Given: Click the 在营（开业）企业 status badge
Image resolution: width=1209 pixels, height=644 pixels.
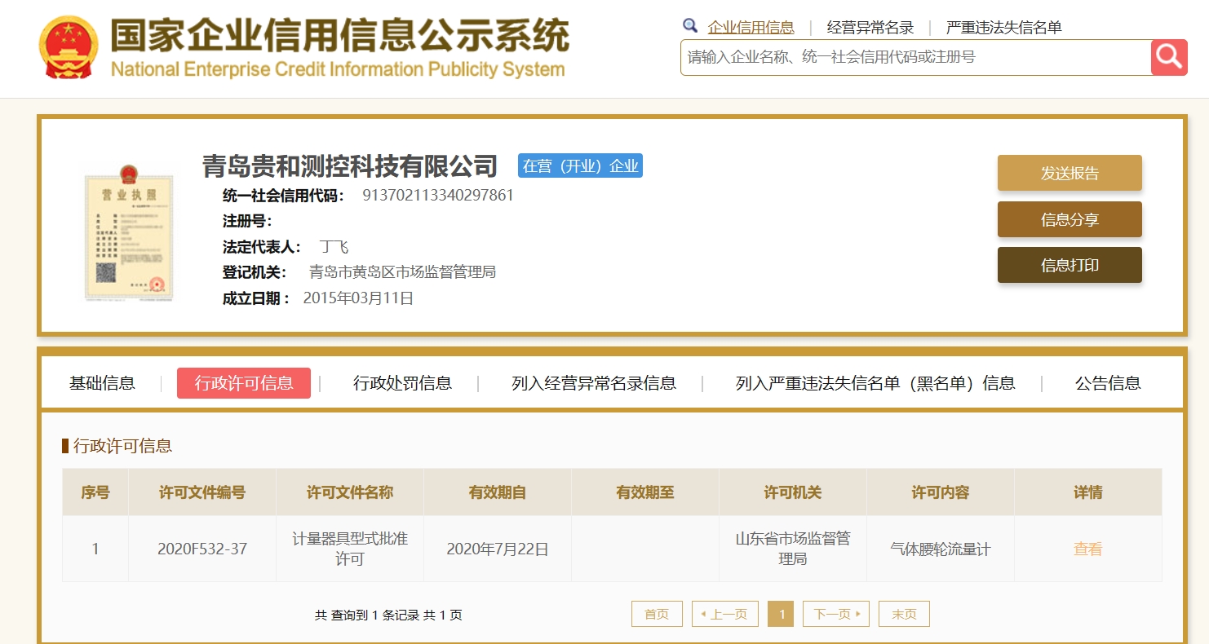Looking at the screenshot, I should (580, 165).
